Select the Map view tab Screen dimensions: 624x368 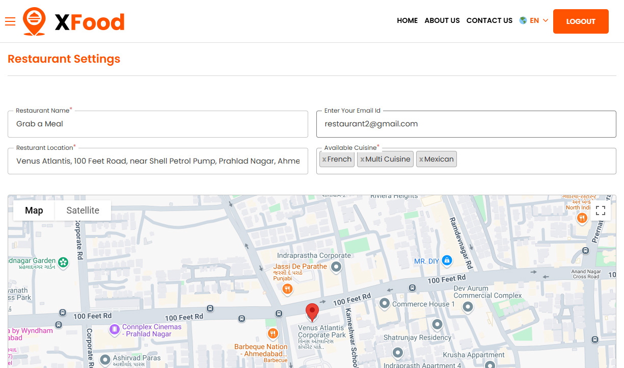click(34, 211)
